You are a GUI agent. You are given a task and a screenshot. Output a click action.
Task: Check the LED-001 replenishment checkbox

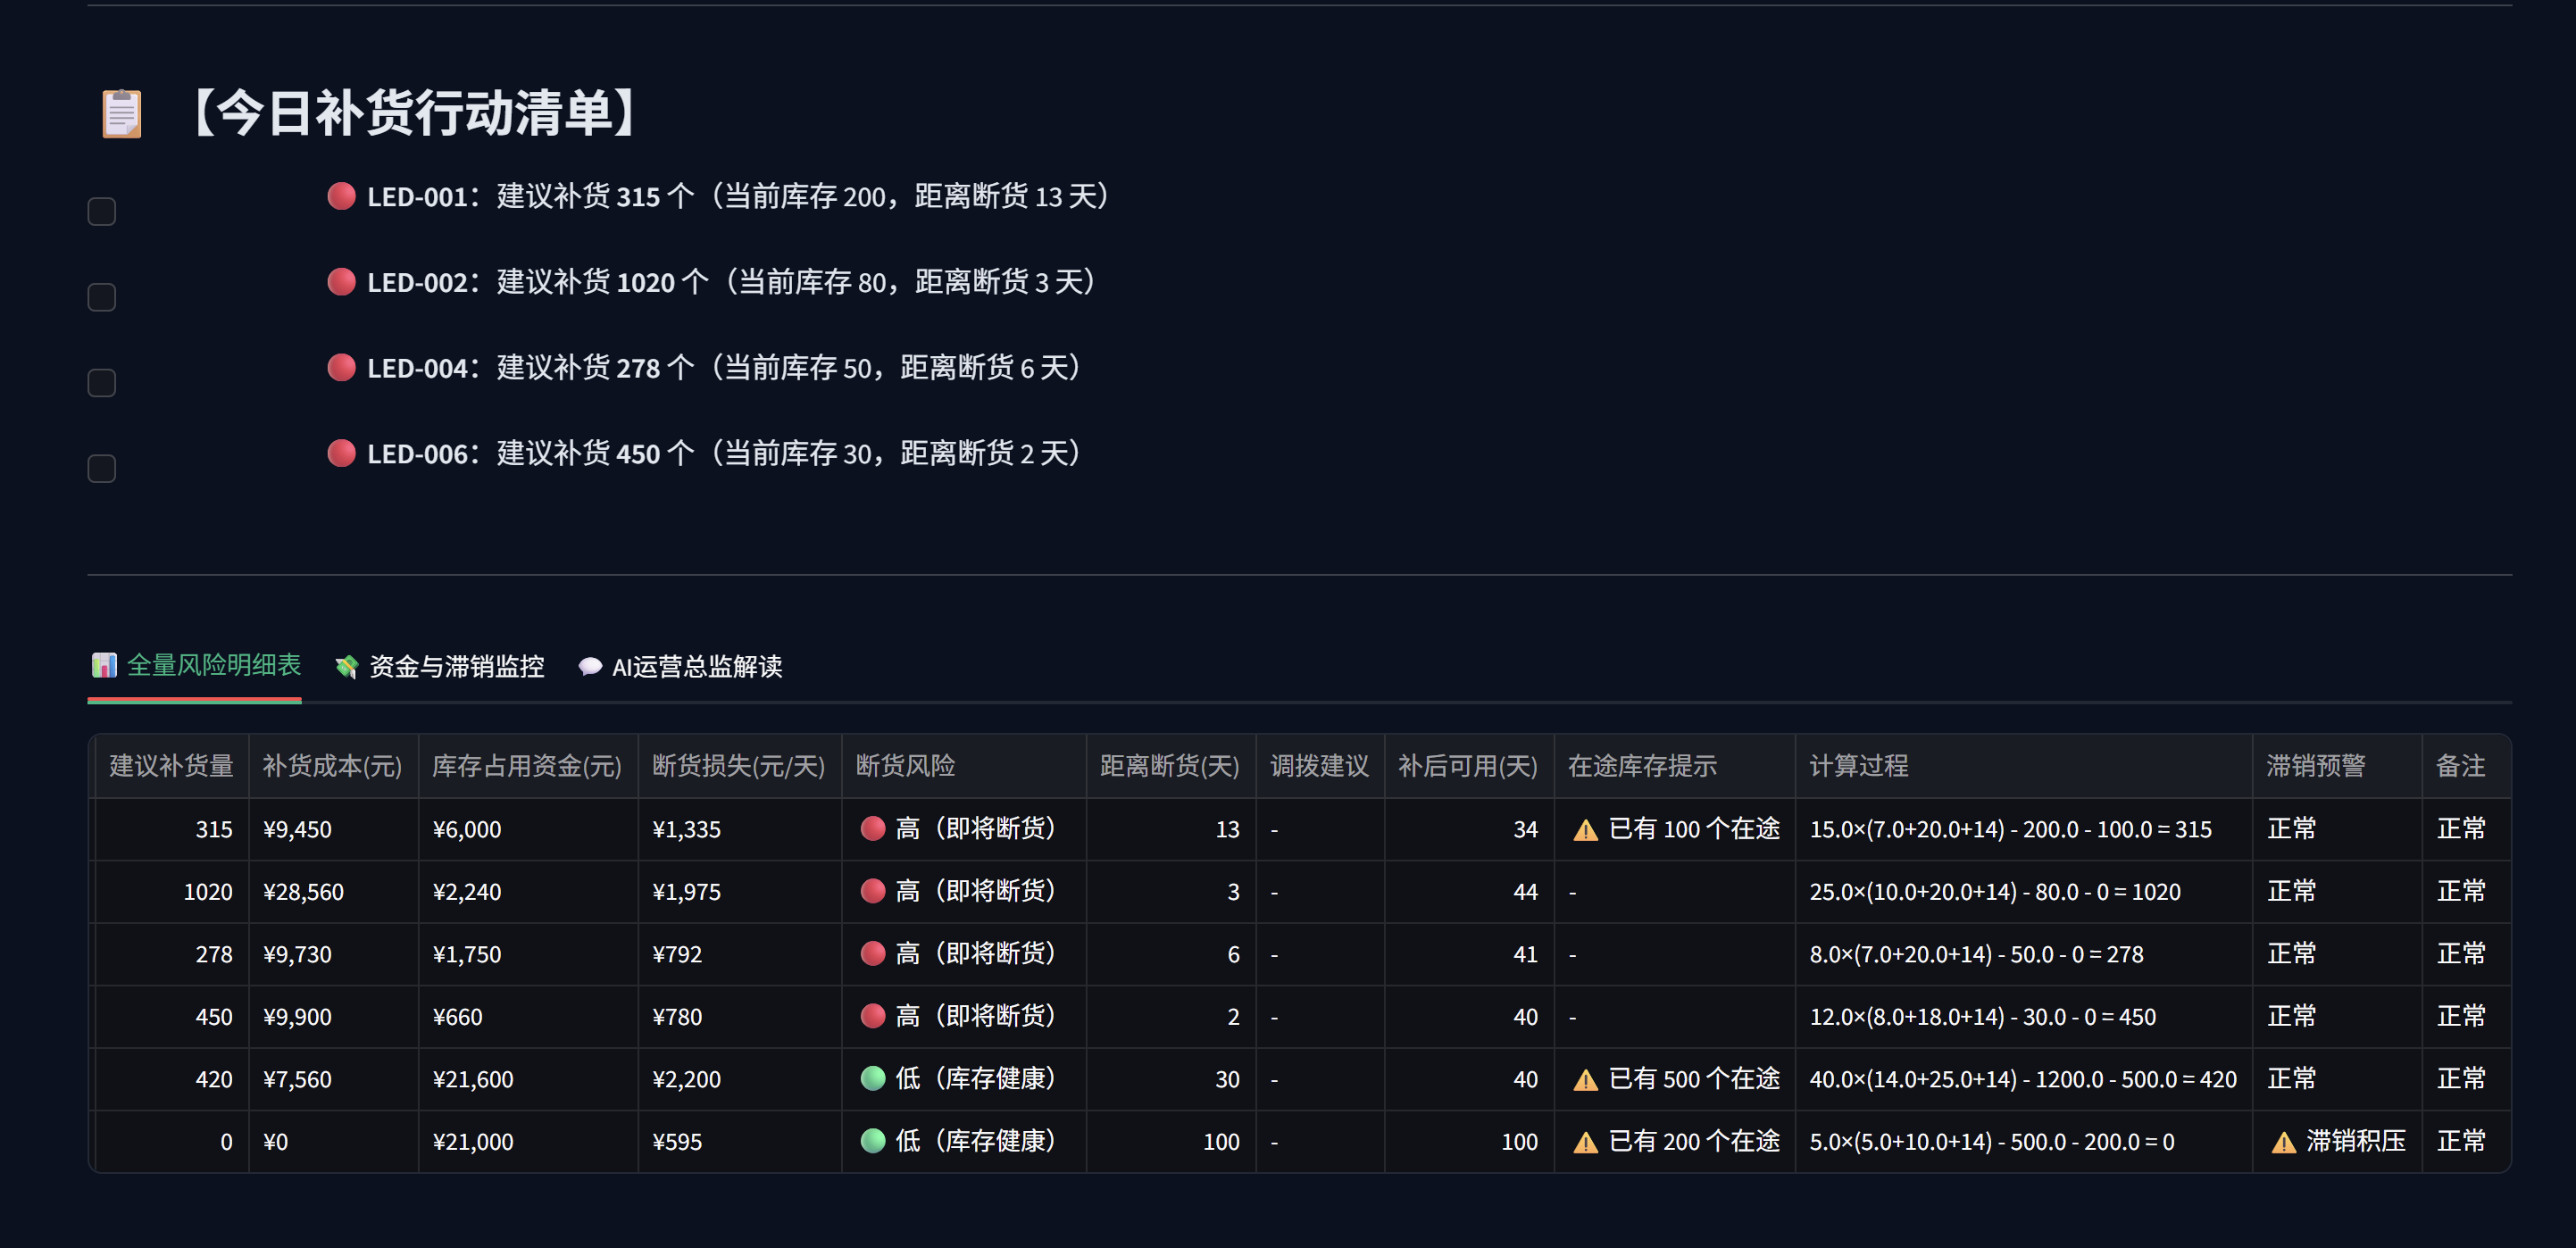(102, 211)
